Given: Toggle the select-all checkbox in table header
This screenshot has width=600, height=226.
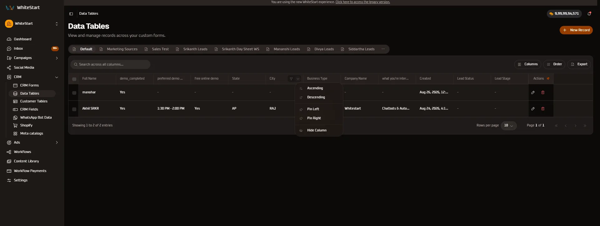Looking at the screenshot, I should 74,79.
